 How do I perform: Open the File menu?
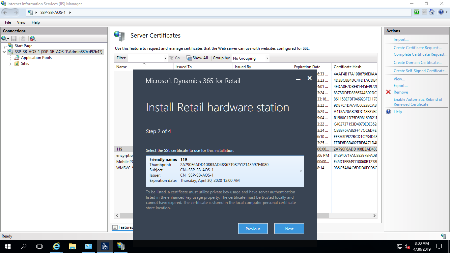(8, 22)
